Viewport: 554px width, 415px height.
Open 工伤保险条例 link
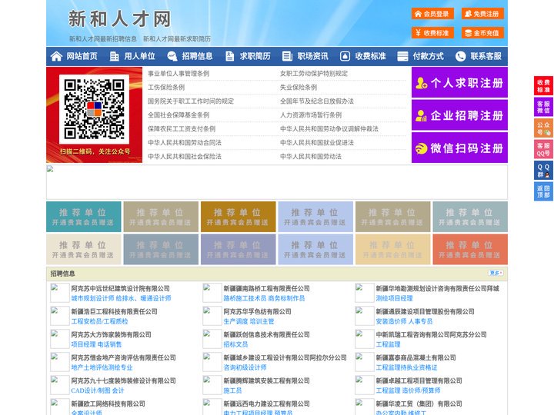tap(166, 87)
